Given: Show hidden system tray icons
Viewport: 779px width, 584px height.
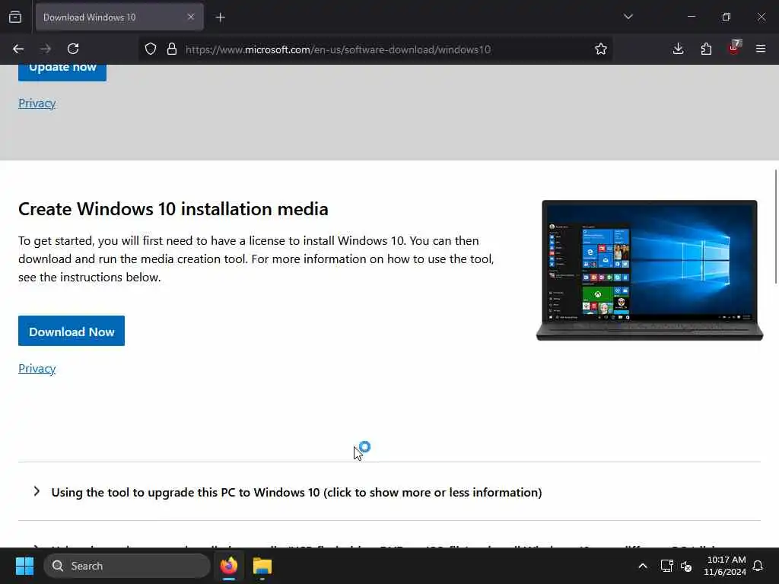Looking at the screenshot, I should (642, 566).
